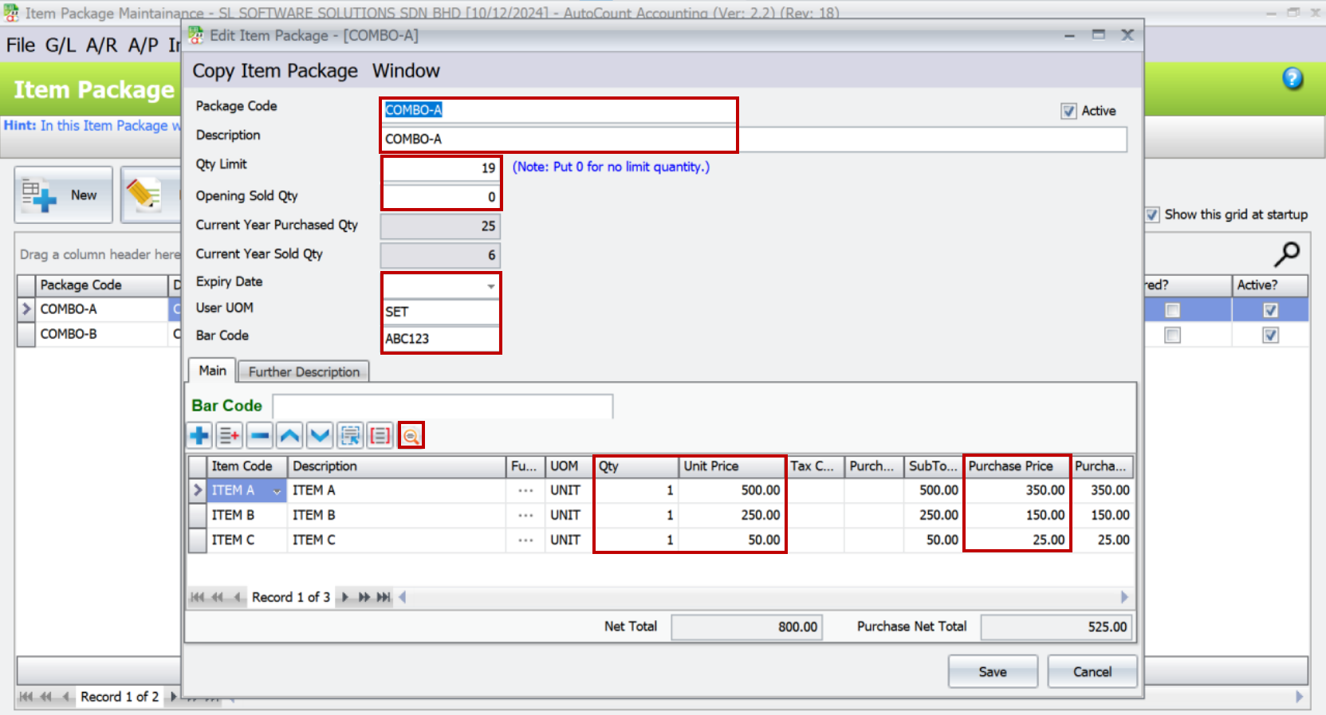Click the orange magnifier item search icon

pyautogui.click(x=411, y=435)
